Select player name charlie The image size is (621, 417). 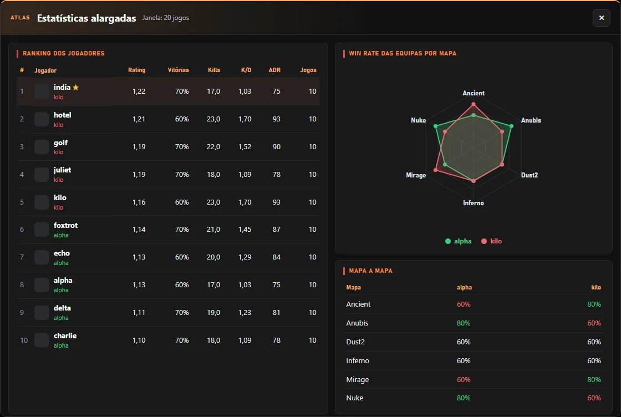click(x=65, y=336)
